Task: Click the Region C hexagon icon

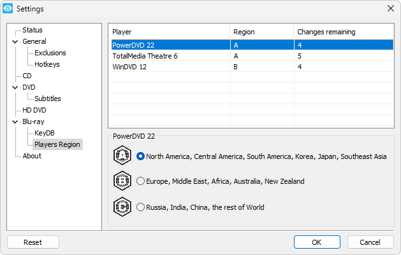Action: [122, 207]
